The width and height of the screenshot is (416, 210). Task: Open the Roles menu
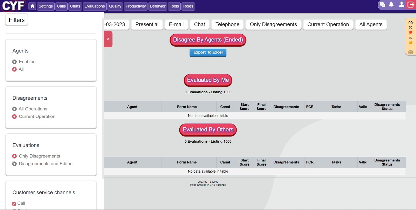(x=188, y=6)
